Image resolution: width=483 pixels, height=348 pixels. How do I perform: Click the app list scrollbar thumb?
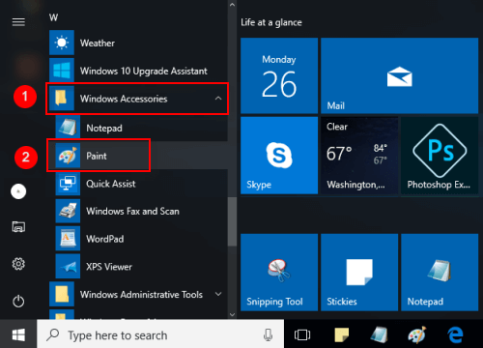click(x=232, y=221)
